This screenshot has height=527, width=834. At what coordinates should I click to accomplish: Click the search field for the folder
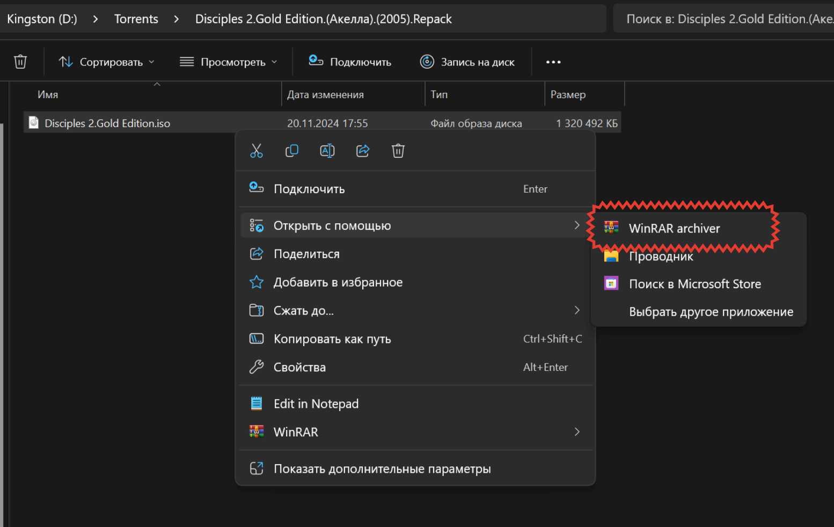(x=725, y=19)
